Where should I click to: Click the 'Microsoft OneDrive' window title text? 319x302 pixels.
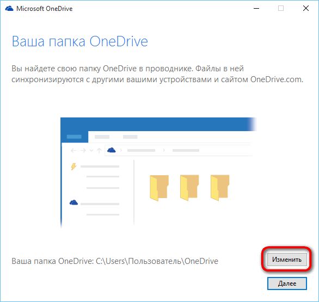[44, 9]
